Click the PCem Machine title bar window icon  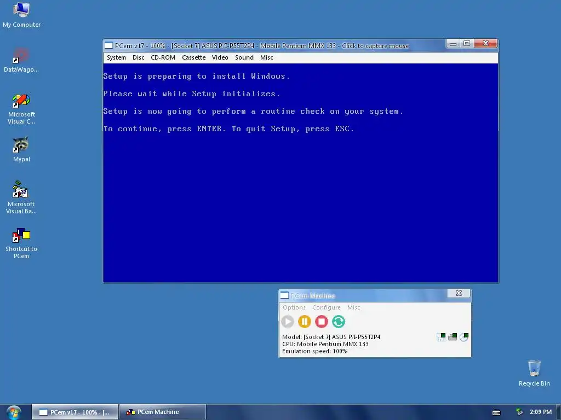click(x=284, y=295)
